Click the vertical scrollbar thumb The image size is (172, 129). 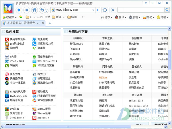tap(169, 59)
